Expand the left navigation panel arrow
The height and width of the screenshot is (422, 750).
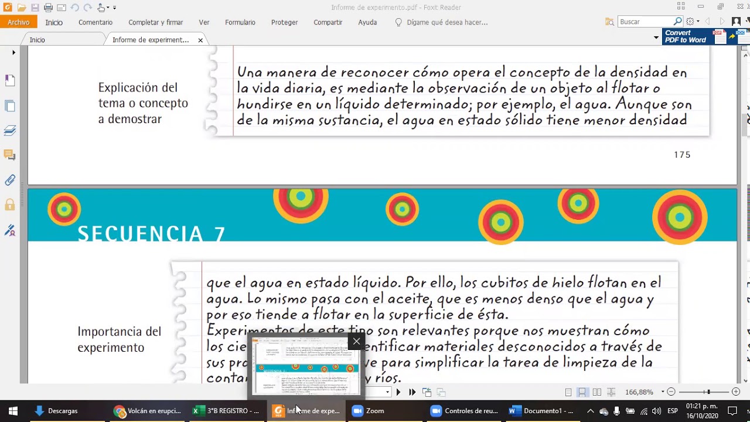point(13,53)
